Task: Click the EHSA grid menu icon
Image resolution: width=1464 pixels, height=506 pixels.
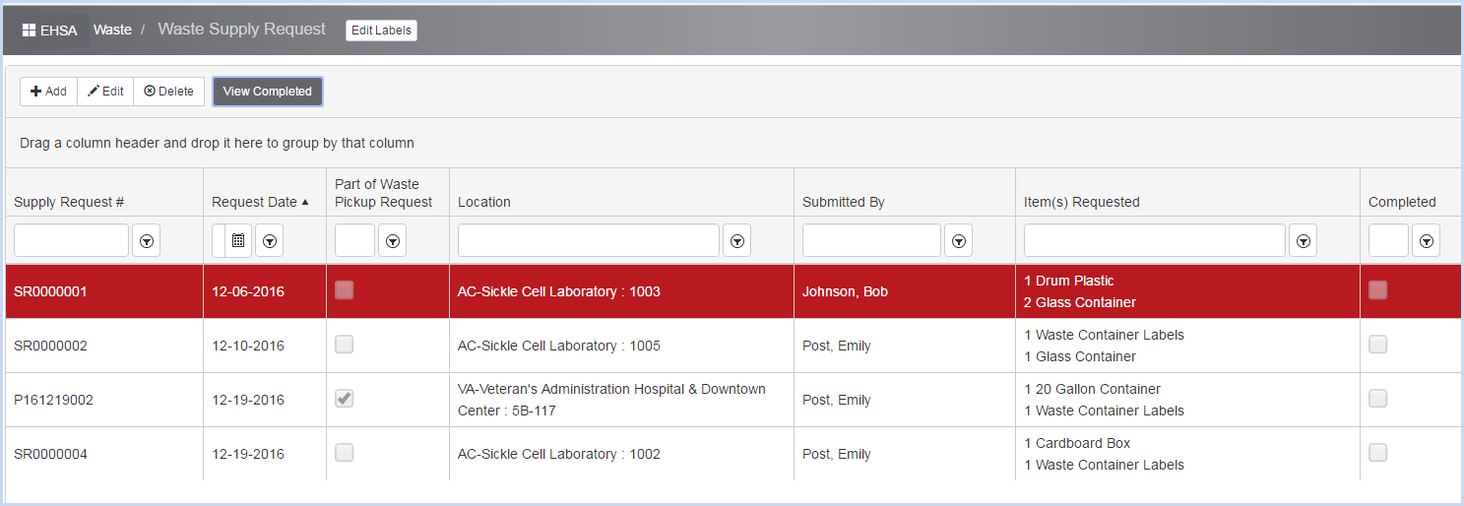Action: point(29,31)
